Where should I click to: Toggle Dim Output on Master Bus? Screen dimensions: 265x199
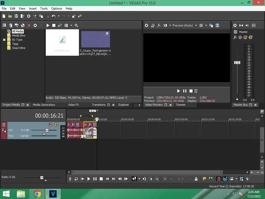247,25
